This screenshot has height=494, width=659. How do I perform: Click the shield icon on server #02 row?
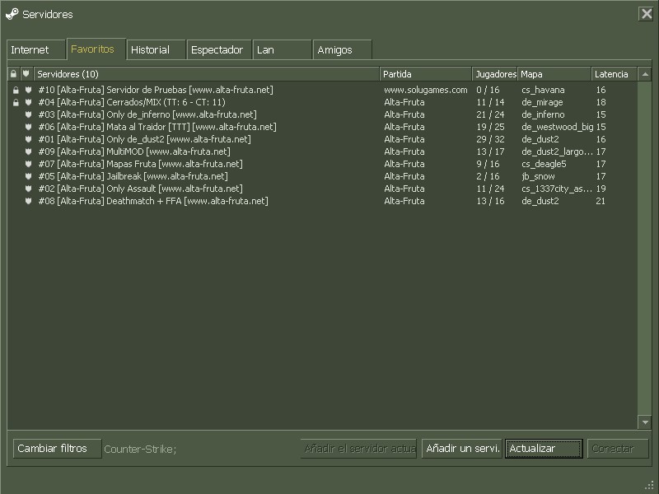(x=28, y=189)
